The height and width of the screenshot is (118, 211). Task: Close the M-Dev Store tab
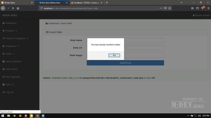(x=32, y=3)
